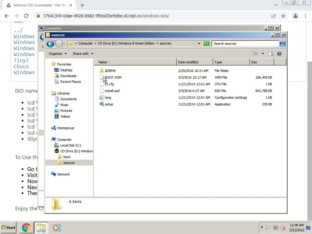Sort by Date modified column

click(x=195, y=62)
